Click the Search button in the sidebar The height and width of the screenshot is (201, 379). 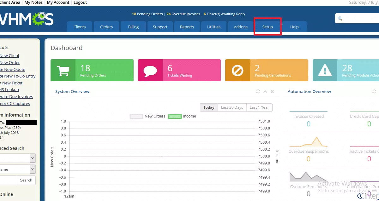[26, 180]
